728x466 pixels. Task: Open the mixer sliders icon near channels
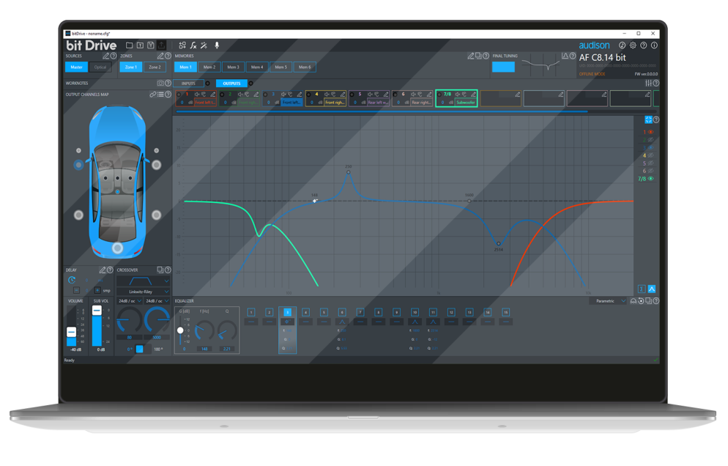[x=647, y=84]
